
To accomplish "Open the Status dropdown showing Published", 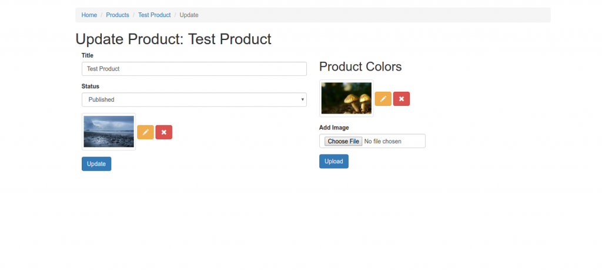I will pos(194,99).
